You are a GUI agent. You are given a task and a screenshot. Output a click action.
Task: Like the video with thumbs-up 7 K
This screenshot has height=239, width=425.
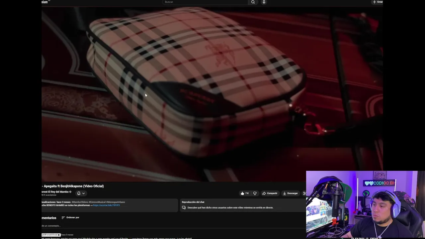[245, 193]
